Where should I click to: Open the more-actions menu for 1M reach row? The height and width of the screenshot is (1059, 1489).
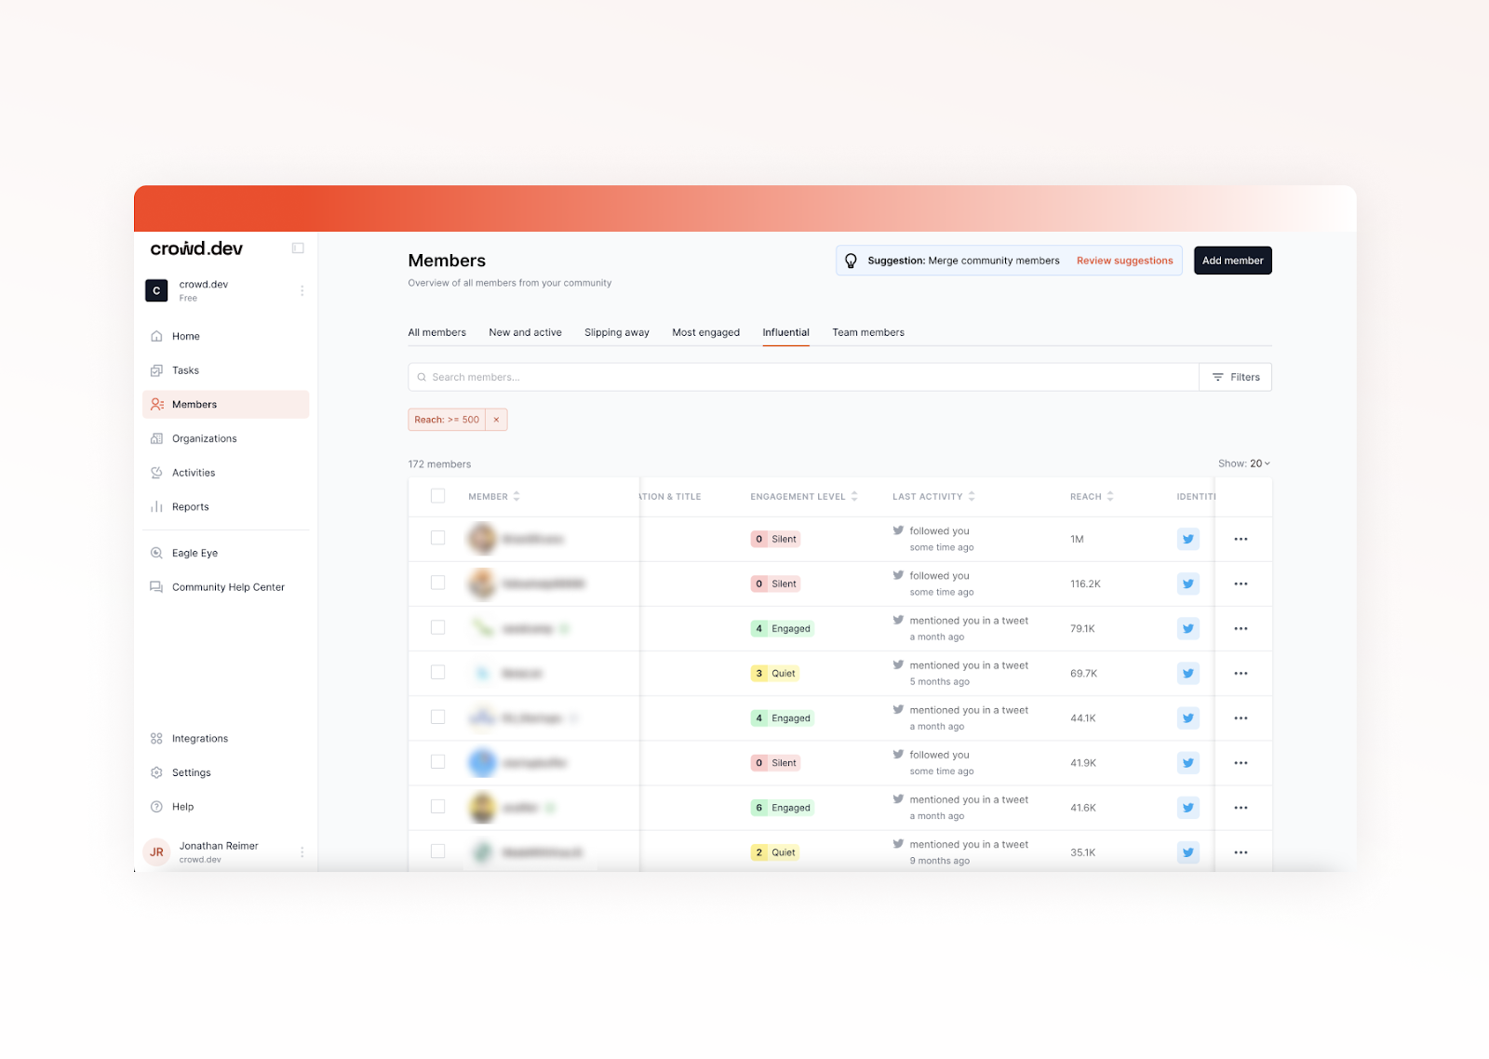(1241, 539)
